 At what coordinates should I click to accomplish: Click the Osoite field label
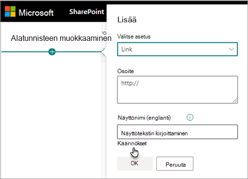(x=125, y=71)
